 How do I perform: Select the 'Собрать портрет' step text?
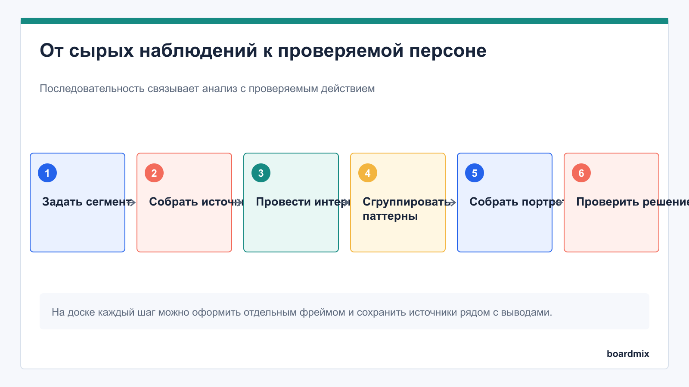(517, 202)
